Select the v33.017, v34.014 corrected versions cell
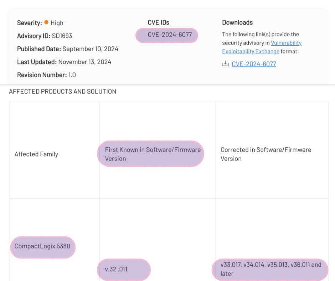 click(x=270, y=269)
